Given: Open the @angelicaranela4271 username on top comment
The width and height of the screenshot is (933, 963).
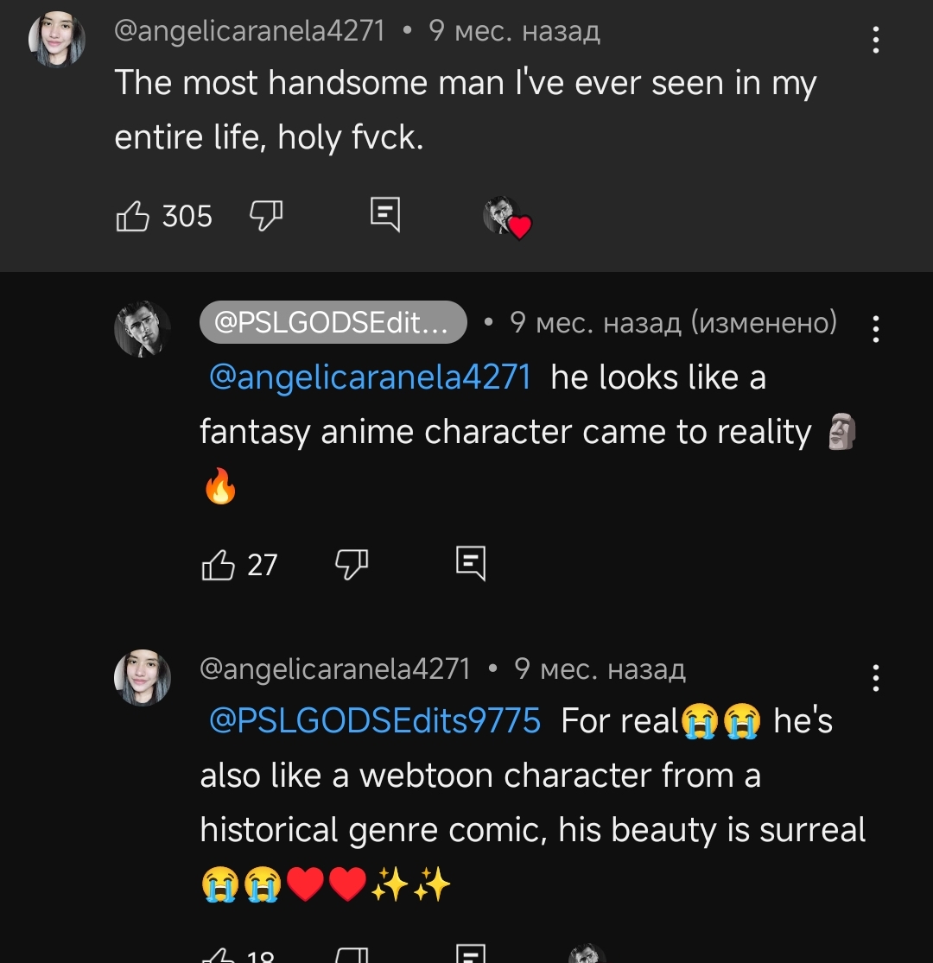Looking at the screenshot, I should (250, 31).
